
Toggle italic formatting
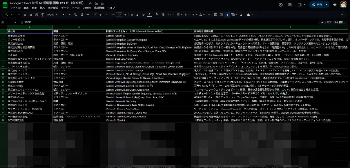tap(137, 15)
